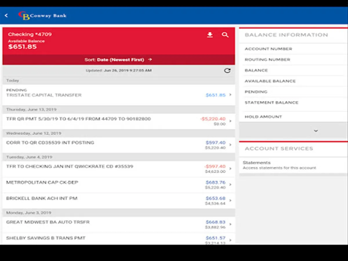Screen dimensions: 348x261
Task: Click the BALANCE row in Balance Information
Action: coord(293,70)
